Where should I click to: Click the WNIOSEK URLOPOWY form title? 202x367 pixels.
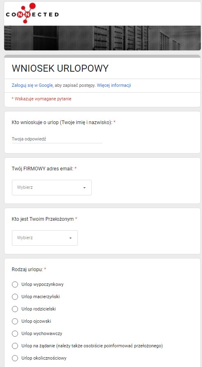60,68
